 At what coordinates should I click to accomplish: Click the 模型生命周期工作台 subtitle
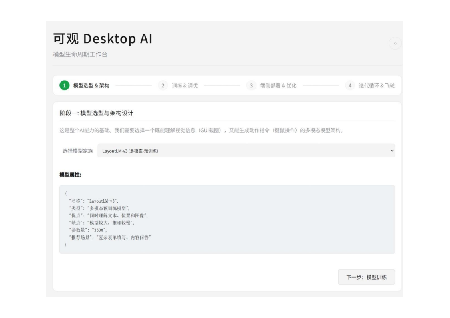tap(80, 54)
